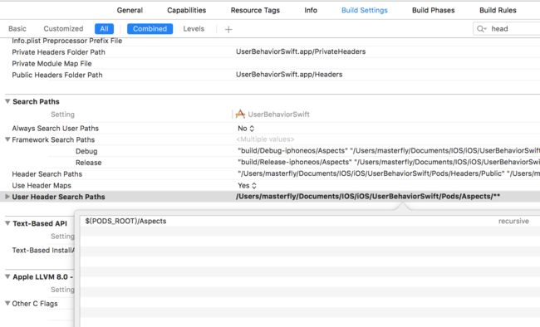Click the search field containing head
The height and width of the screenshot is (327, 540).
pyautogui.click(x=507, y=29)
